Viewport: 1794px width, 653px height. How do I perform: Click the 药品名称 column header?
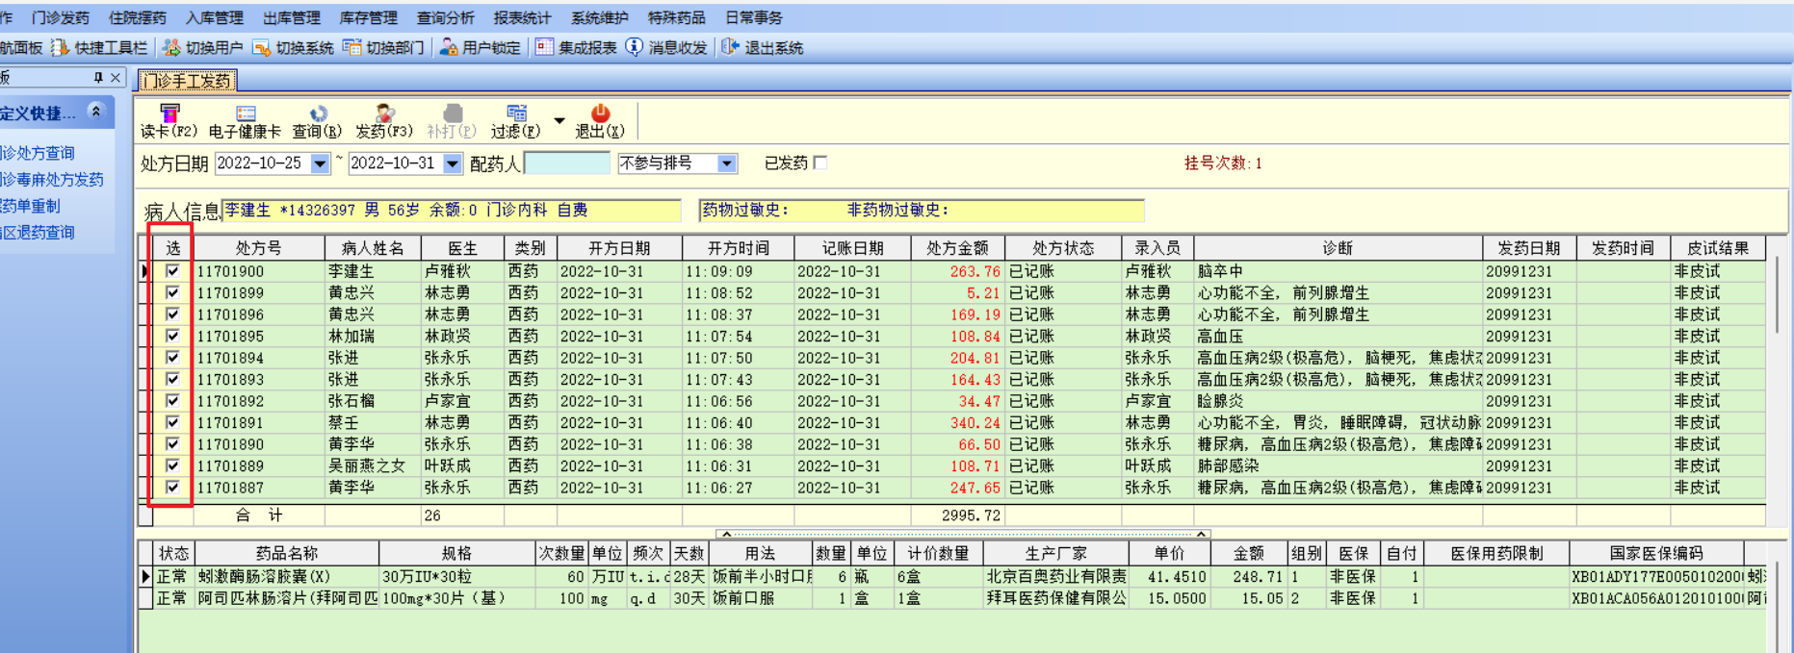point(287,553)
